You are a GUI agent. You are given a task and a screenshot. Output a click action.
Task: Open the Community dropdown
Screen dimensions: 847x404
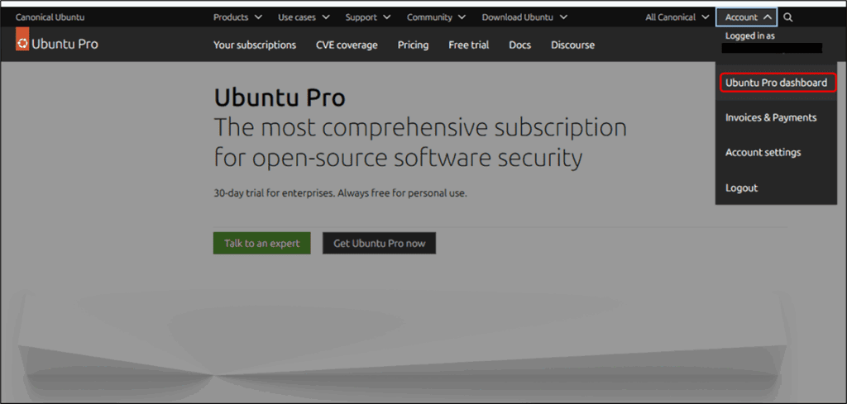pos(437,17)
